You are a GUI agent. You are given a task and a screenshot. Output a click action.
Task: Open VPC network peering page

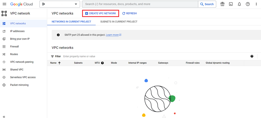tap(22, 62)
